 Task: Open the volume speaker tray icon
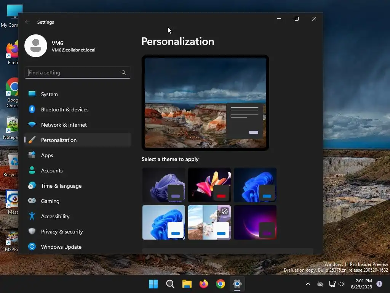[x=341, y=284]
